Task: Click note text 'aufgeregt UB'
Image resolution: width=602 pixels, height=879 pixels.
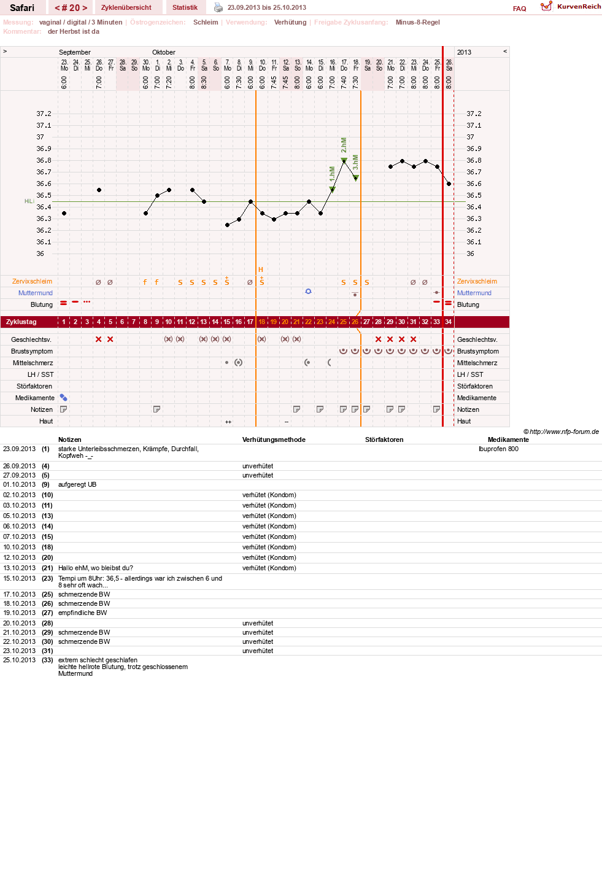Action: pos(77,484)
